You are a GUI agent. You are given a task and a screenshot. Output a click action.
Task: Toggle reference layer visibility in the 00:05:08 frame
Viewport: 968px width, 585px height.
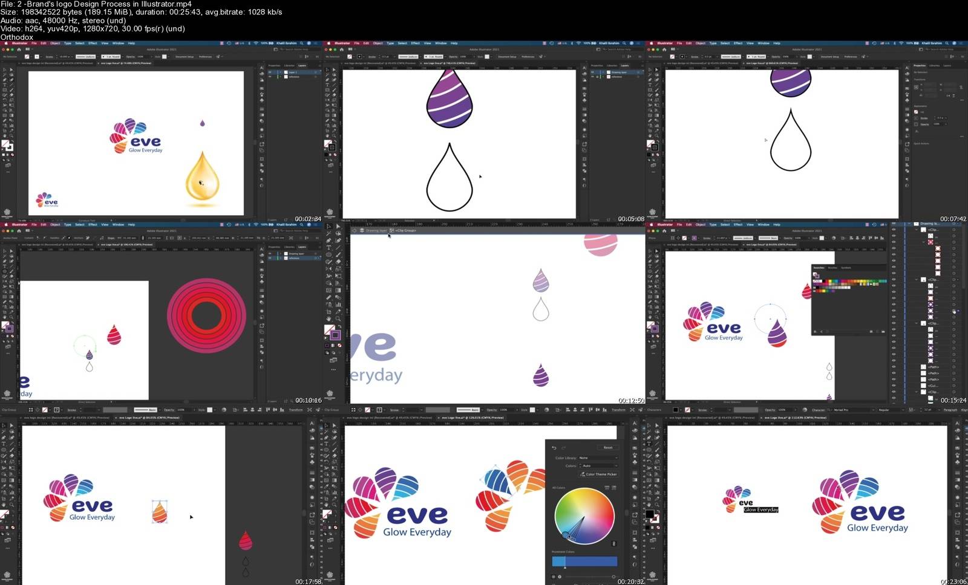(x=592, y=77)
